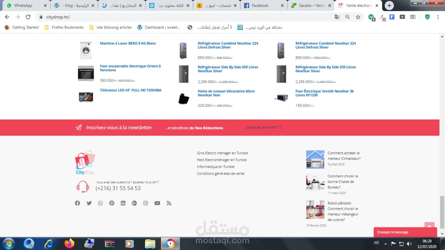Open Four encastrable électrique Orient 6 fonctions
445x250 pixels.
130,68
